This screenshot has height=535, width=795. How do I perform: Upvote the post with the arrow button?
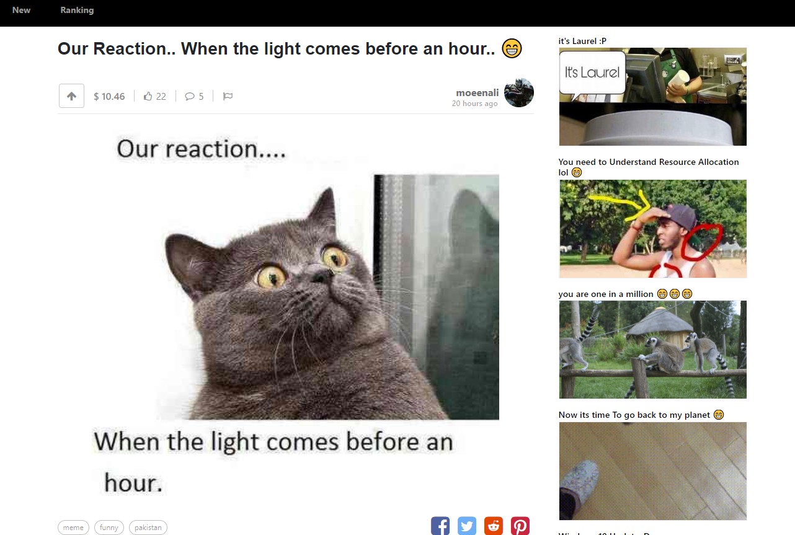71,96
